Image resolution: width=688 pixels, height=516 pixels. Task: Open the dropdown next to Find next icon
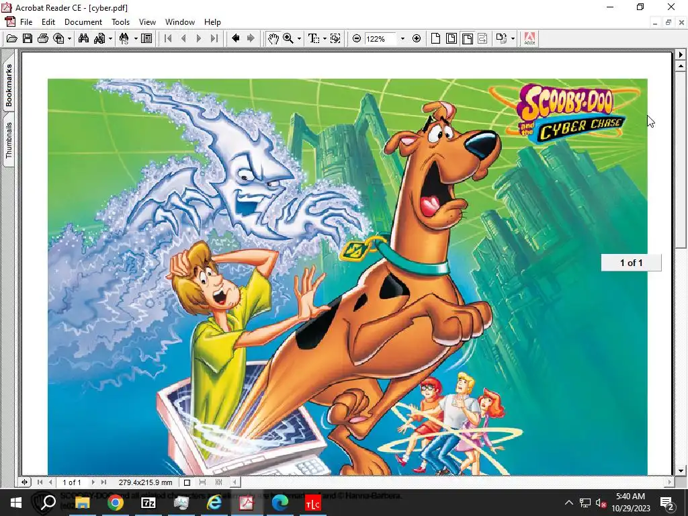pos(136,38)
